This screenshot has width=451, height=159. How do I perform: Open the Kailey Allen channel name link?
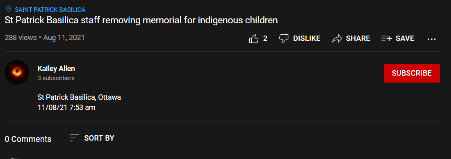point(57,69)
